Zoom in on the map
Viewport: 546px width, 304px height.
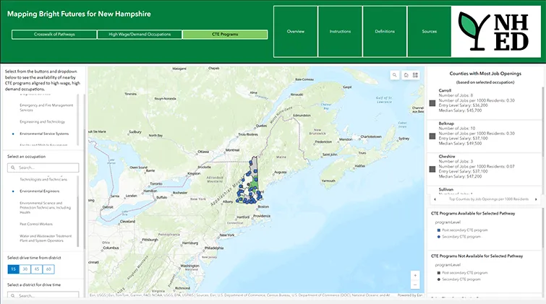click(x=415, y=276)
